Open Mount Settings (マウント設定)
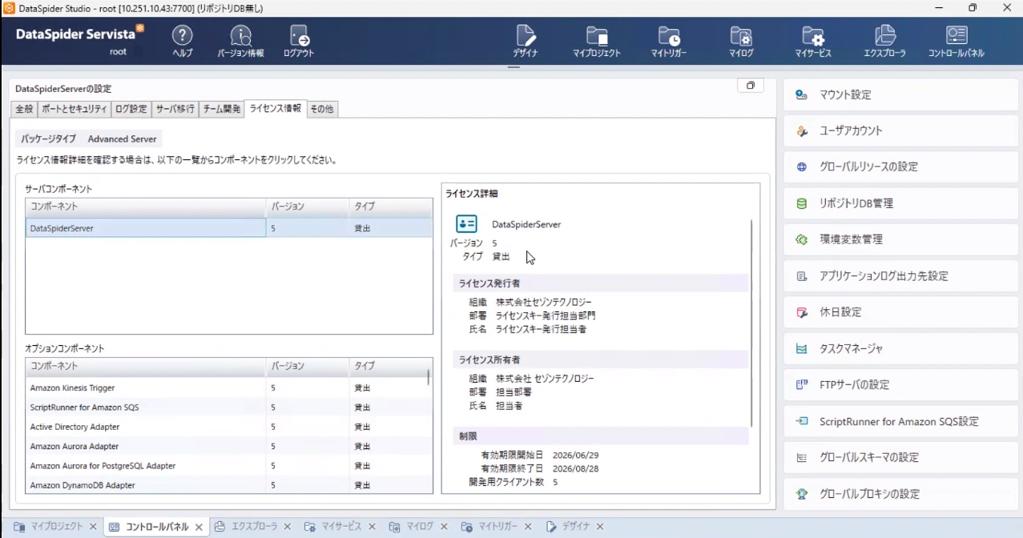 [901, 94]
